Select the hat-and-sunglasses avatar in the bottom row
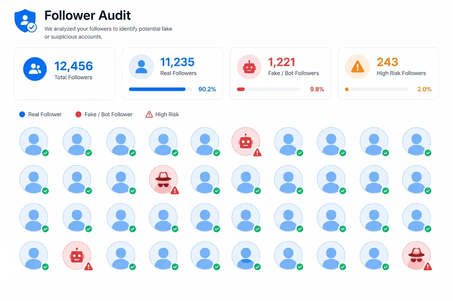The height and width of the screenshot is (301, 453). coord(417,255)
